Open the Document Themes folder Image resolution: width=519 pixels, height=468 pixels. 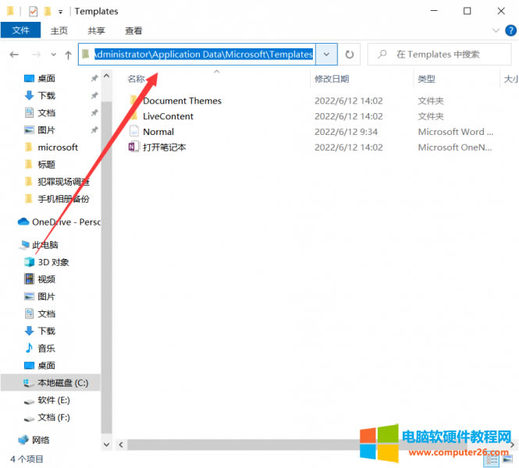tap(182, 101)
